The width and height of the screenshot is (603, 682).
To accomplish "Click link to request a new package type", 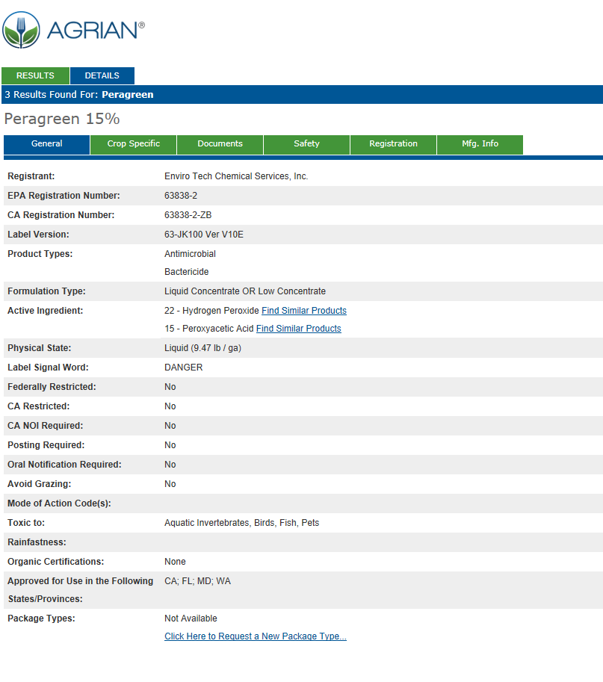I will 255,636.
